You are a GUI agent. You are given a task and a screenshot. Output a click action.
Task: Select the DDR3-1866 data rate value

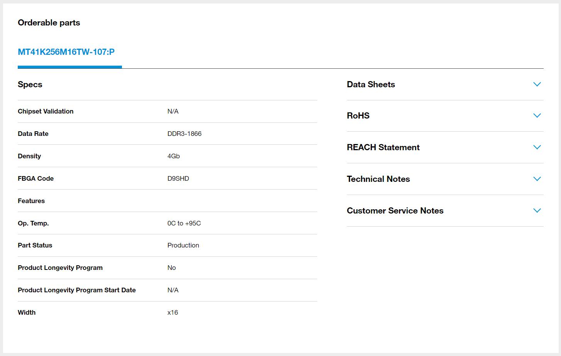184,134
